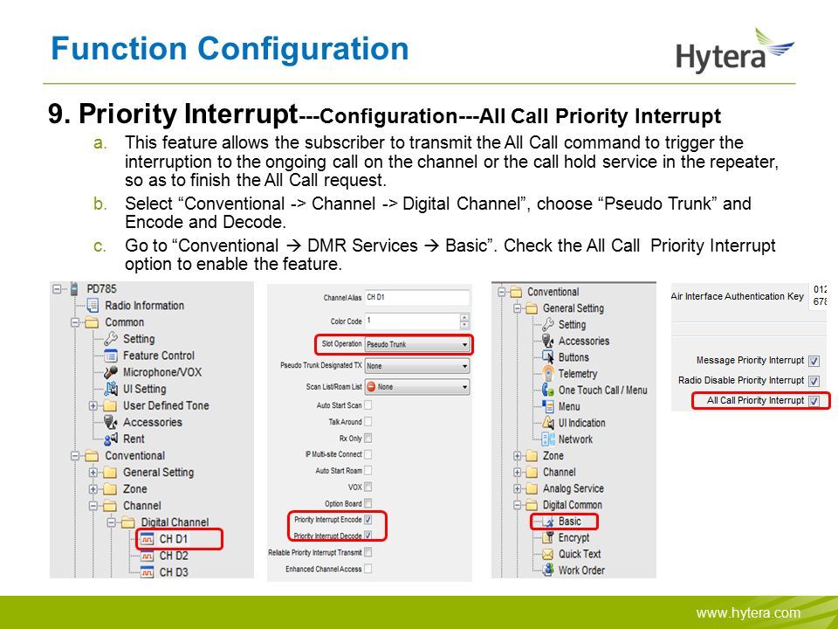Click the User Defined Tone folder icon
The height and width of the screenshot is (629, 838).
coord(110,405)
